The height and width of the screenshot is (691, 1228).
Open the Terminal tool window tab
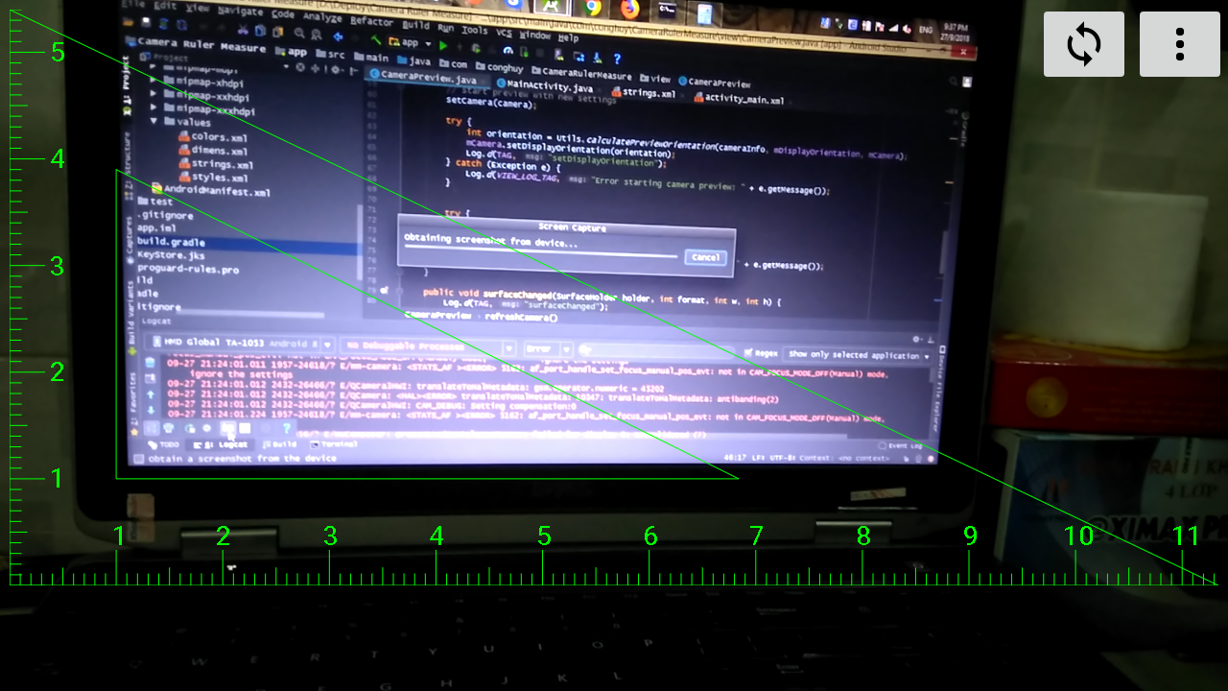click(x=333, y=444)
